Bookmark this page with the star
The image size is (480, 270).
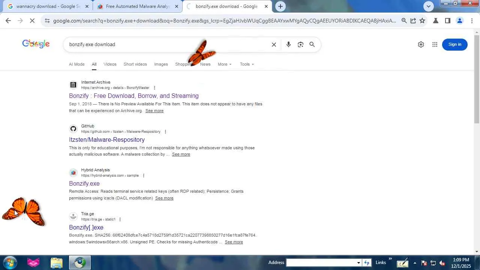[422, 21]
